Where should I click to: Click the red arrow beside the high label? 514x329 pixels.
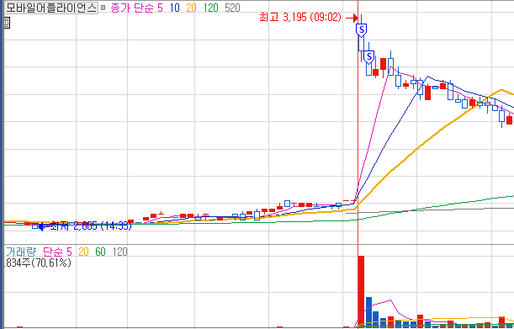click(x=352, y=18)
